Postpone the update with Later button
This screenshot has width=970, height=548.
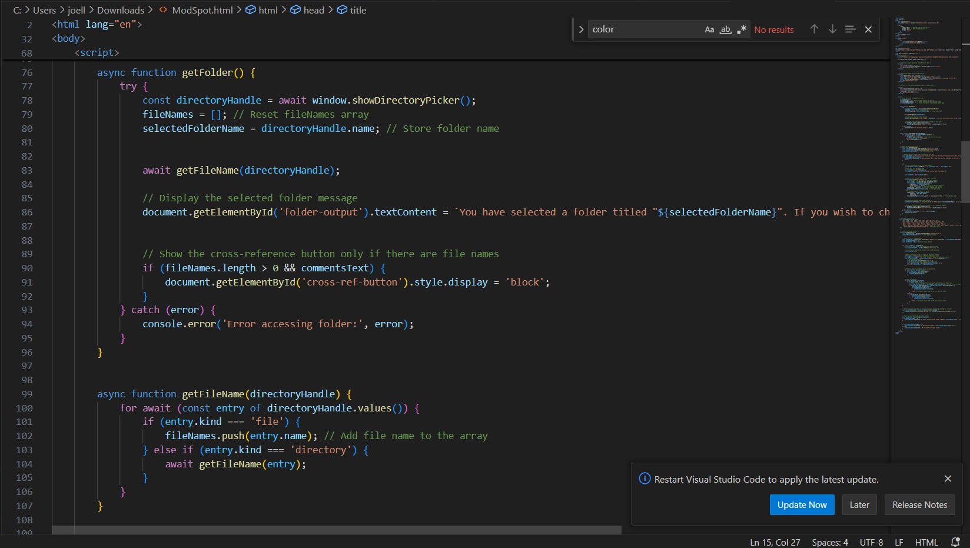click(x=859, y=505)
